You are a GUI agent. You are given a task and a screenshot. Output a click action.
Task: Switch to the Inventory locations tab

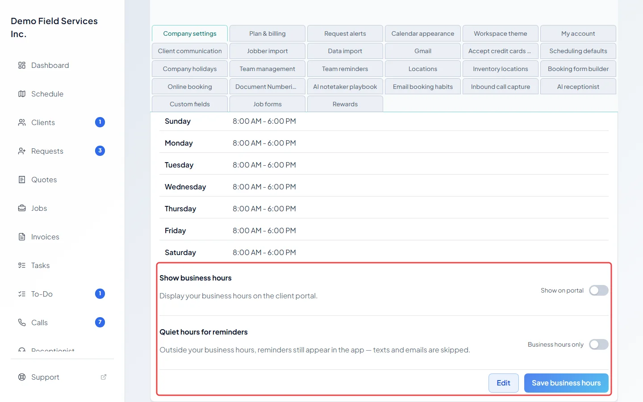pos(501,69)
